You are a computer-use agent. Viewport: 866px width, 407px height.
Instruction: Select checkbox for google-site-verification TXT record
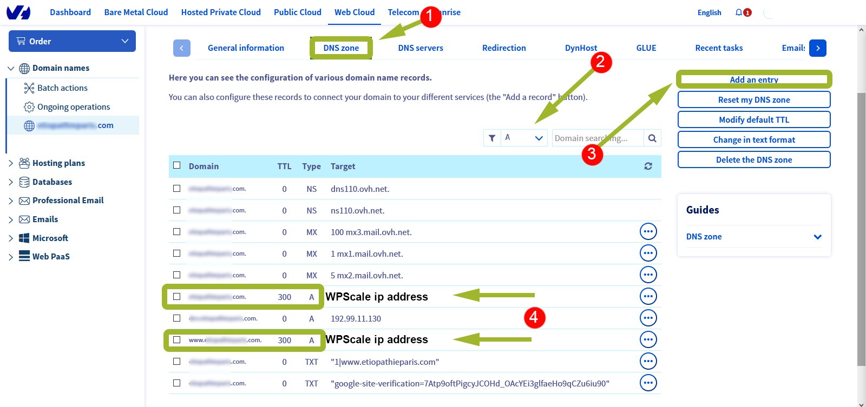177,383
